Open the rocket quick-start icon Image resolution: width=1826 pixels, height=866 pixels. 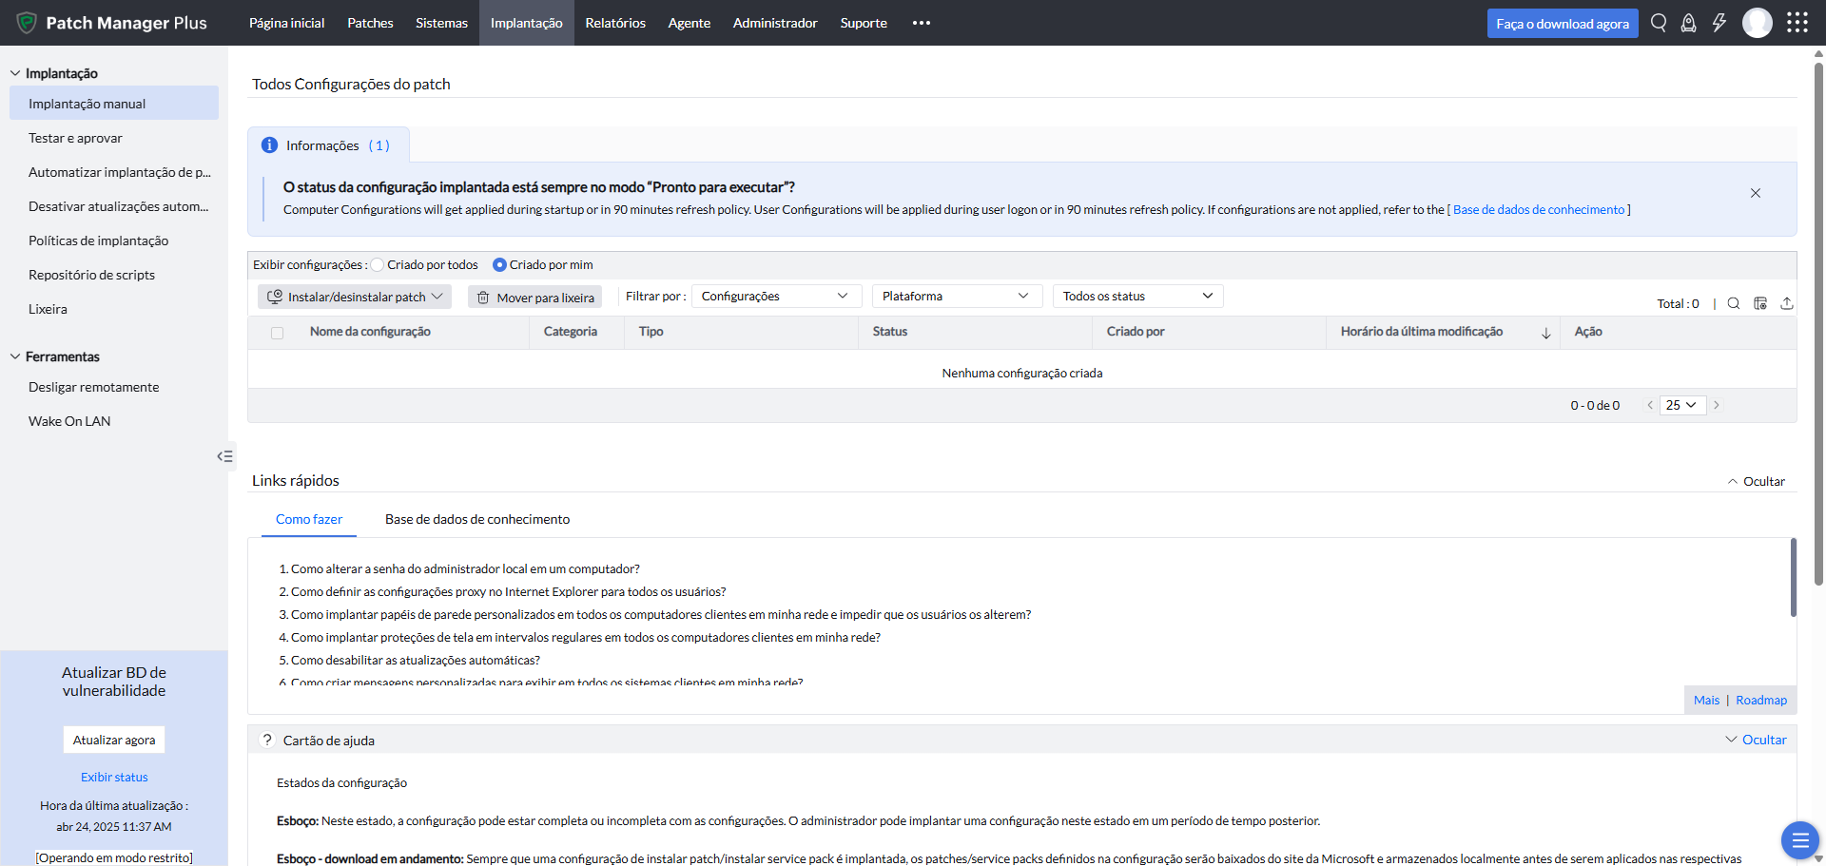click(1688, 23)
